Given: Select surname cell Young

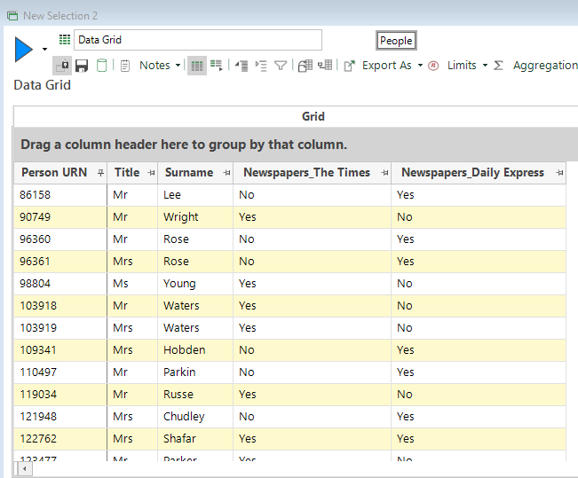Looking at the screenshot, I should point(195,284).
